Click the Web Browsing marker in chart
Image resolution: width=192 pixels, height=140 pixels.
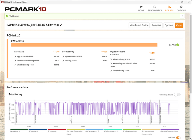[x=35, y=119]
